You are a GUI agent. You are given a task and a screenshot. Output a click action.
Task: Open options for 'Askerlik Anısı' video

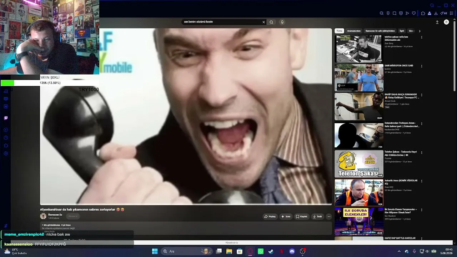[x=422, y=181]
